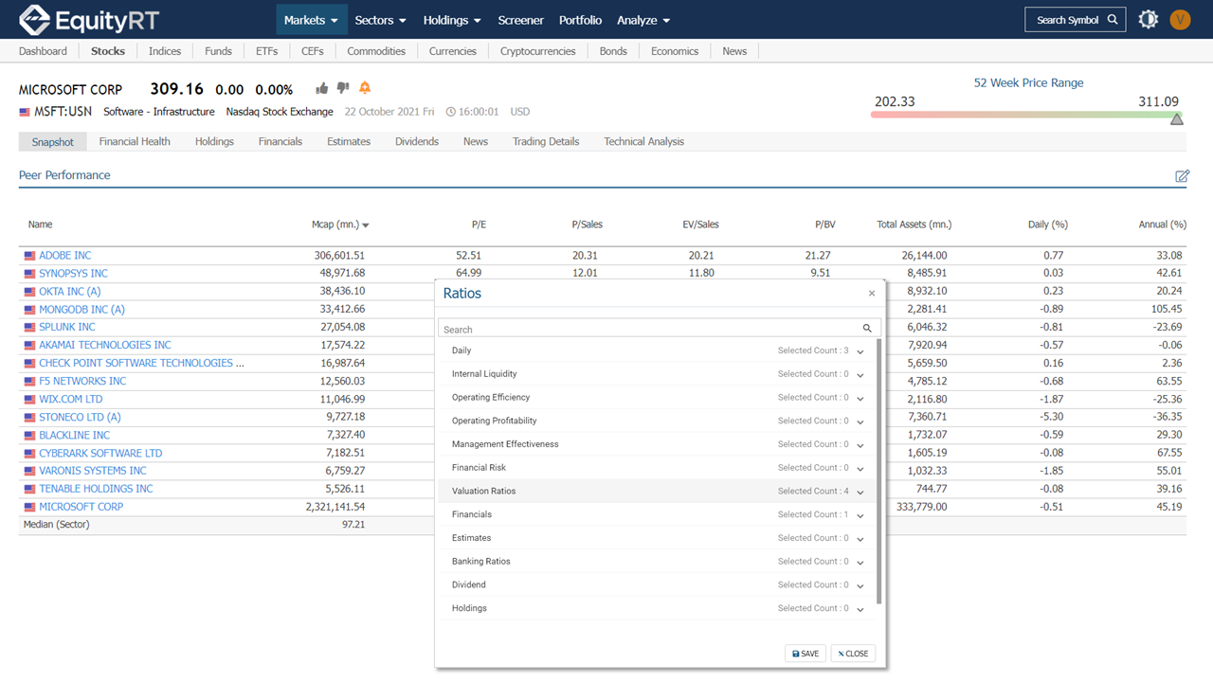Open the Dashboard sub-tab
Image resolution: width=1213 pixels, height=682 pixels.
coord(43,51)
